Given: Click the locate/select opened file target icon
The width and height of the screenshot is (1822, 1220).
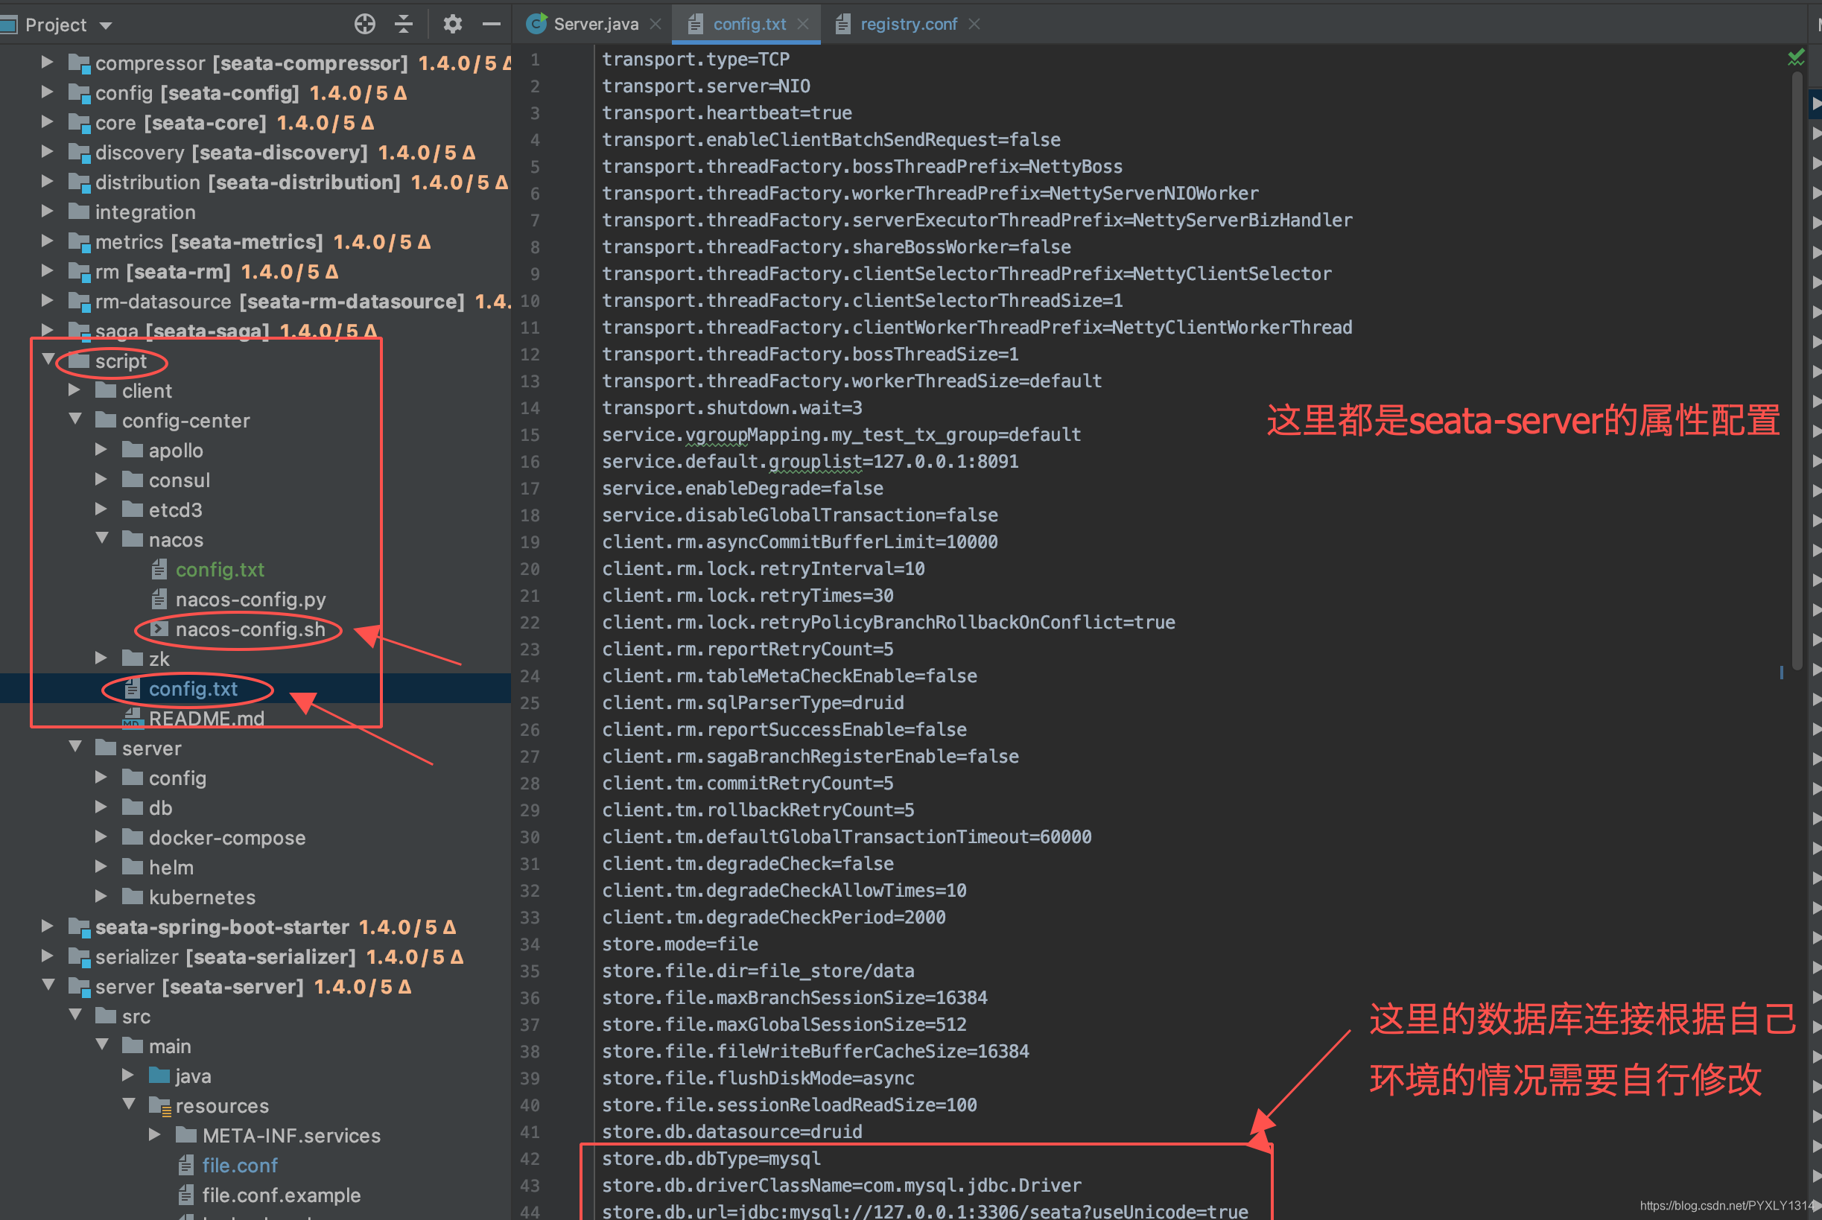Looking at the screenshot, I should pos(365,24).
